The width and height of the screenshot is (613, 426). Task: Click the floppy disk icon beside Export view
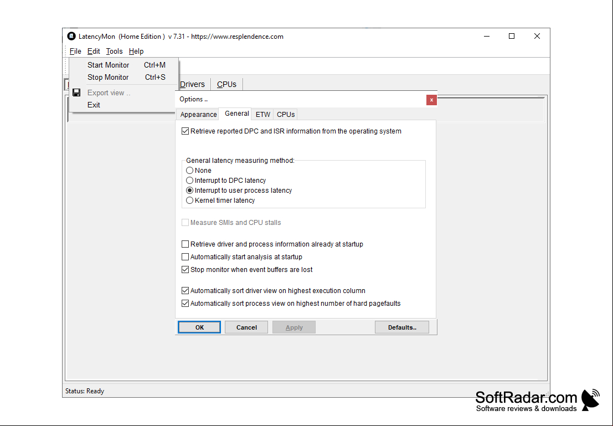tap(76, 93)
